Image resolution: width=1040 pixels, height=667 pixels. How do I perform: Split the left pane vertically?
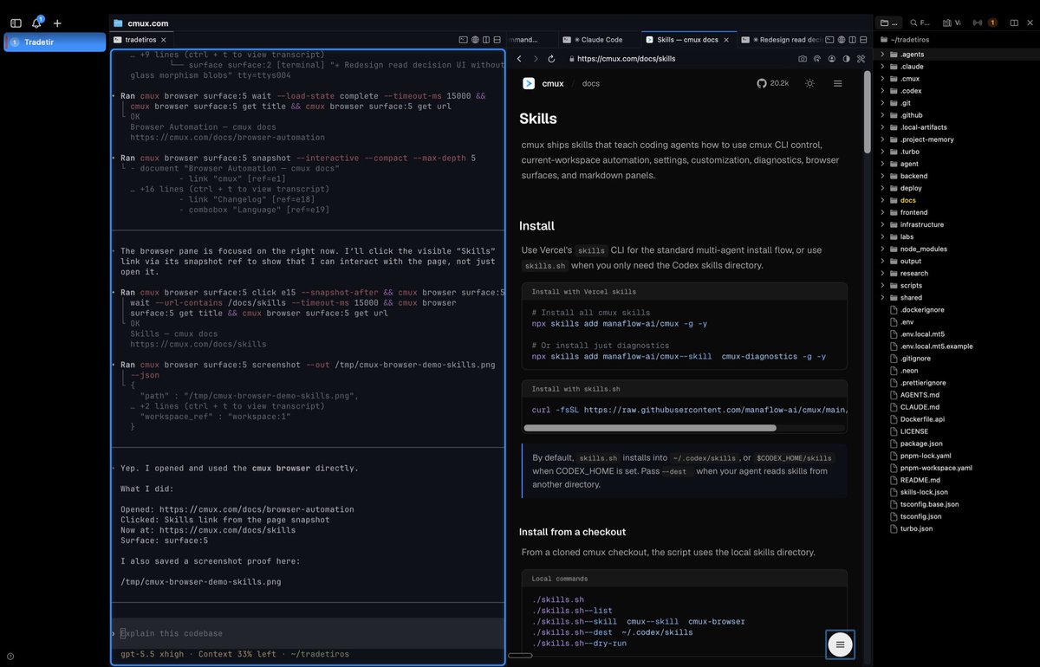click(x=487, y=39)
